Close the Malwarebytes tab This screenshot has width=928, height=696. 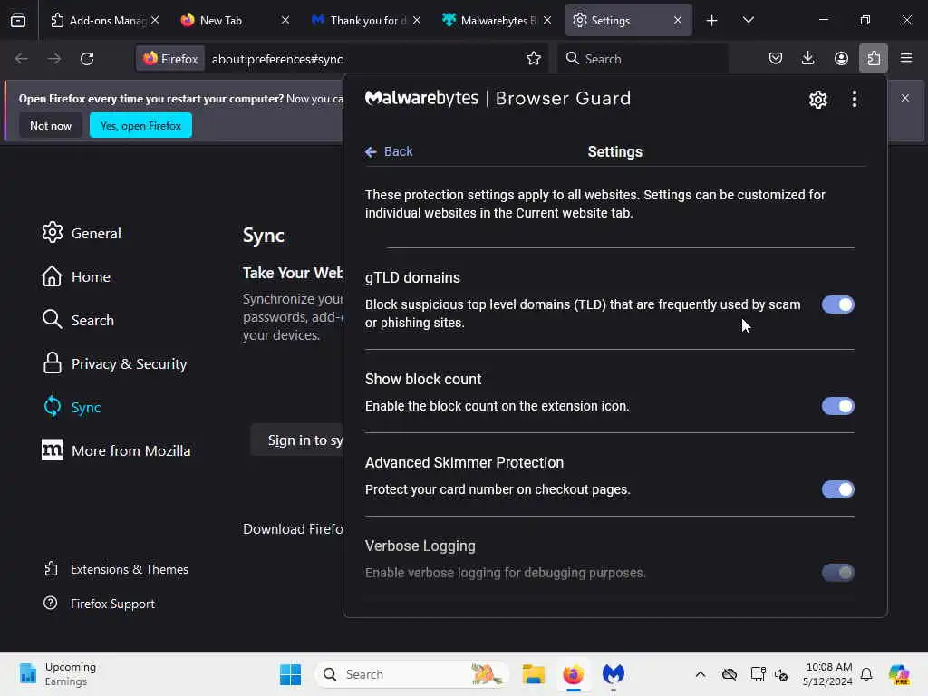point(547,20)
